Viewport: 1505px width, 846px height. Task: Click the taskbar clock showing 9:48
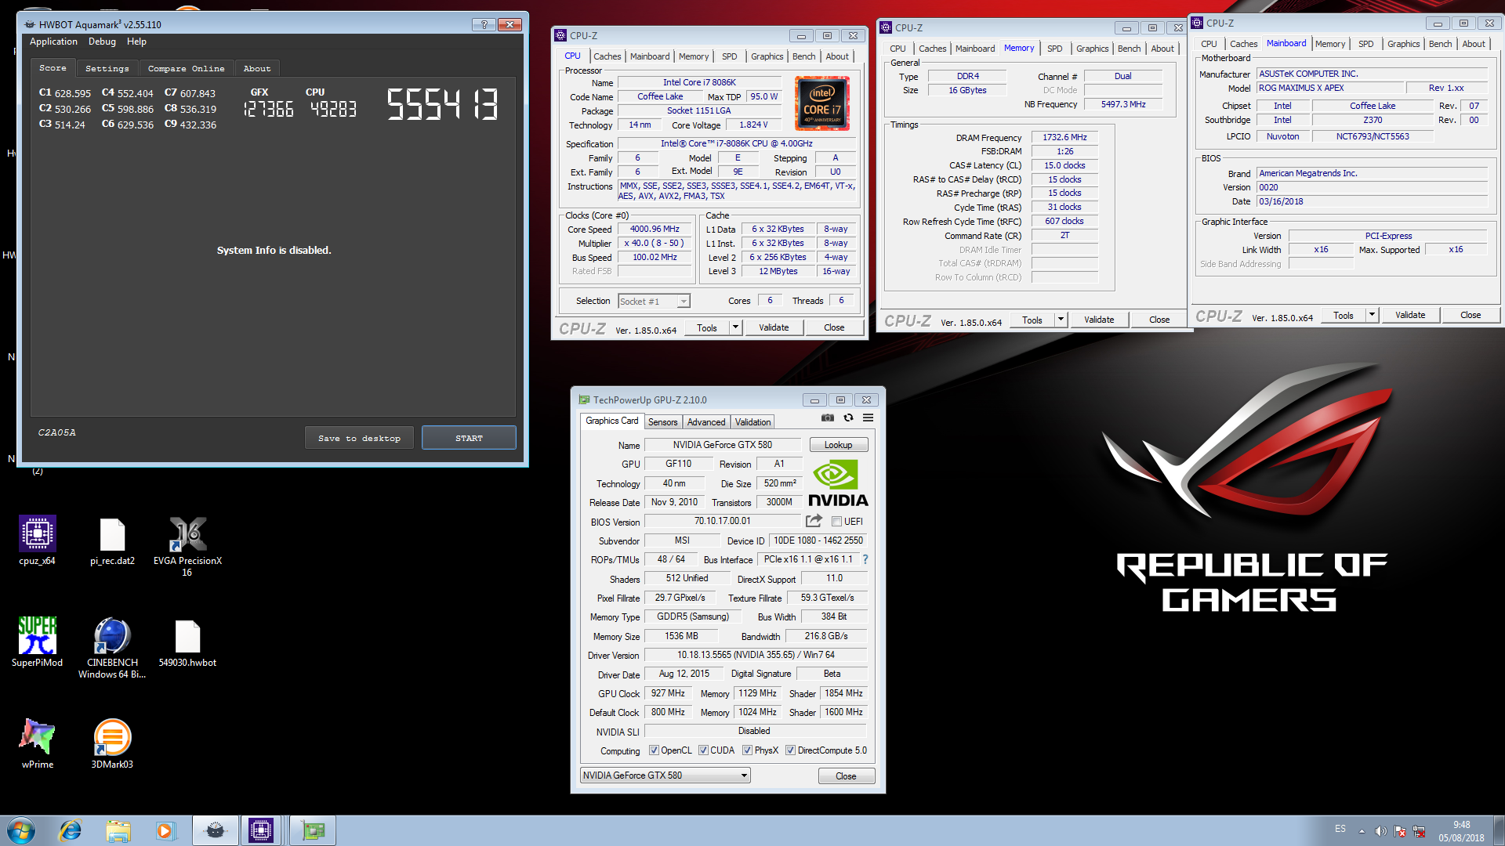tap(1461, 831)
